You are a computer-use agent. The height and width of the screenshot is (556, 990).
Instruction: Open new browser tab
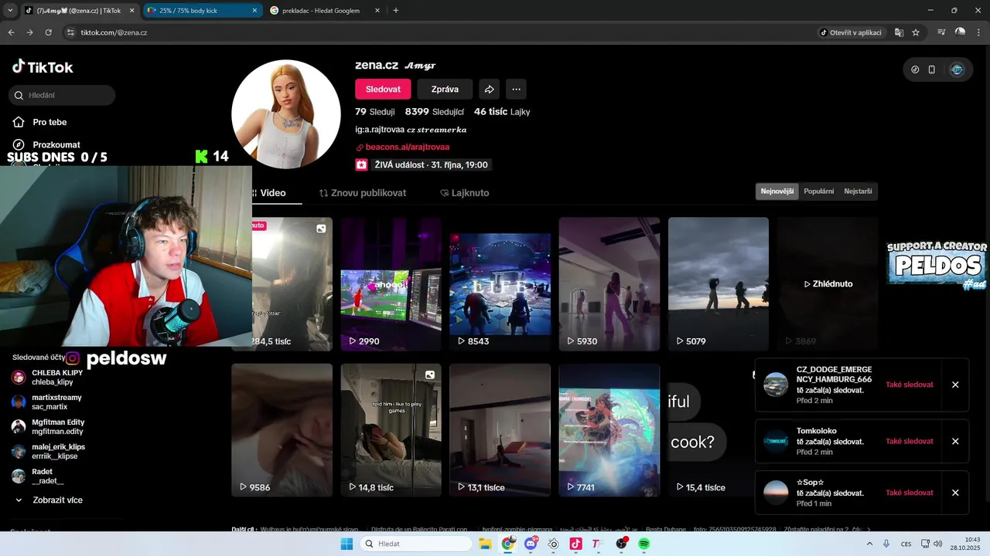[396, 11]
